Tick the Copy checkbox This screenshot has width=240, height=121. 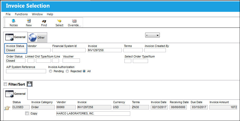(27, 113)
